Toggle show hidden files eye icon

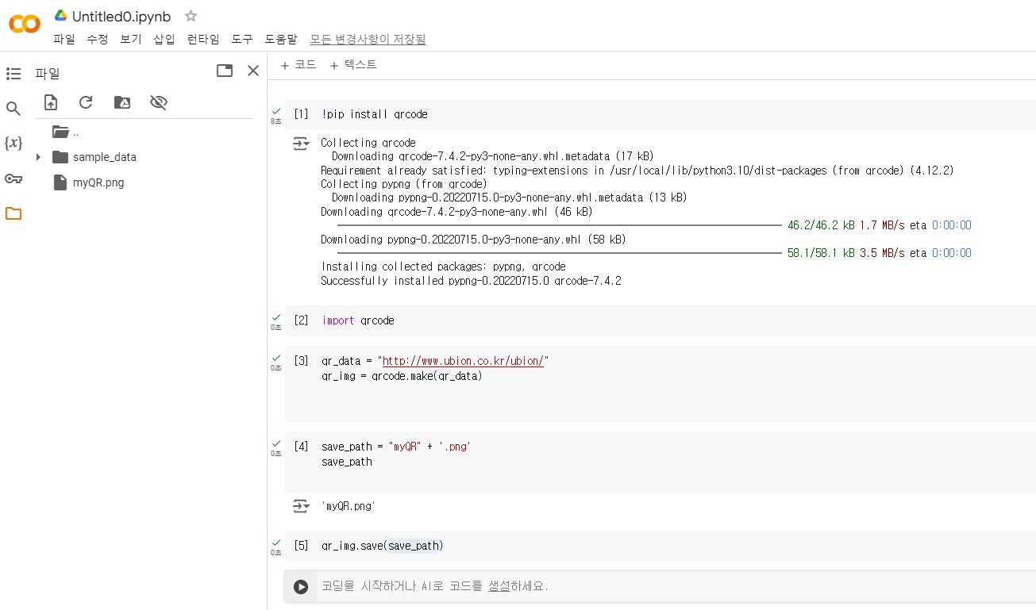coord(159,102)
